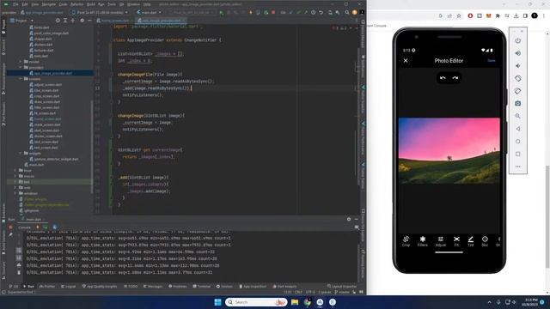Open the Crop tool in Photo Editor
Viewport: 550px width, 309px height.
click(406, 241)
